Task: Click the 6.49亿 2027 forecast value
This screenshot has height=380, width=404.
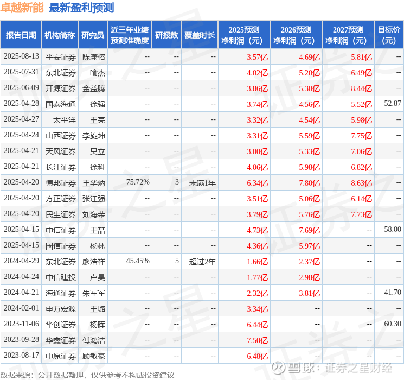Action: coord(361,73)
